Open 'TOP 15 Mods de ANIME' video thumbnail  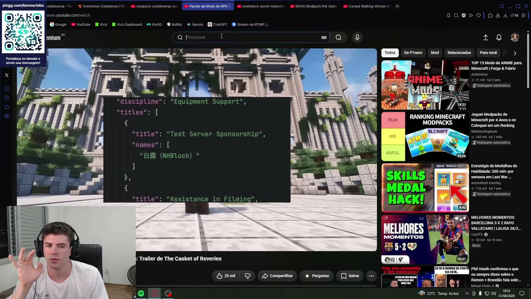click(425, 85)
